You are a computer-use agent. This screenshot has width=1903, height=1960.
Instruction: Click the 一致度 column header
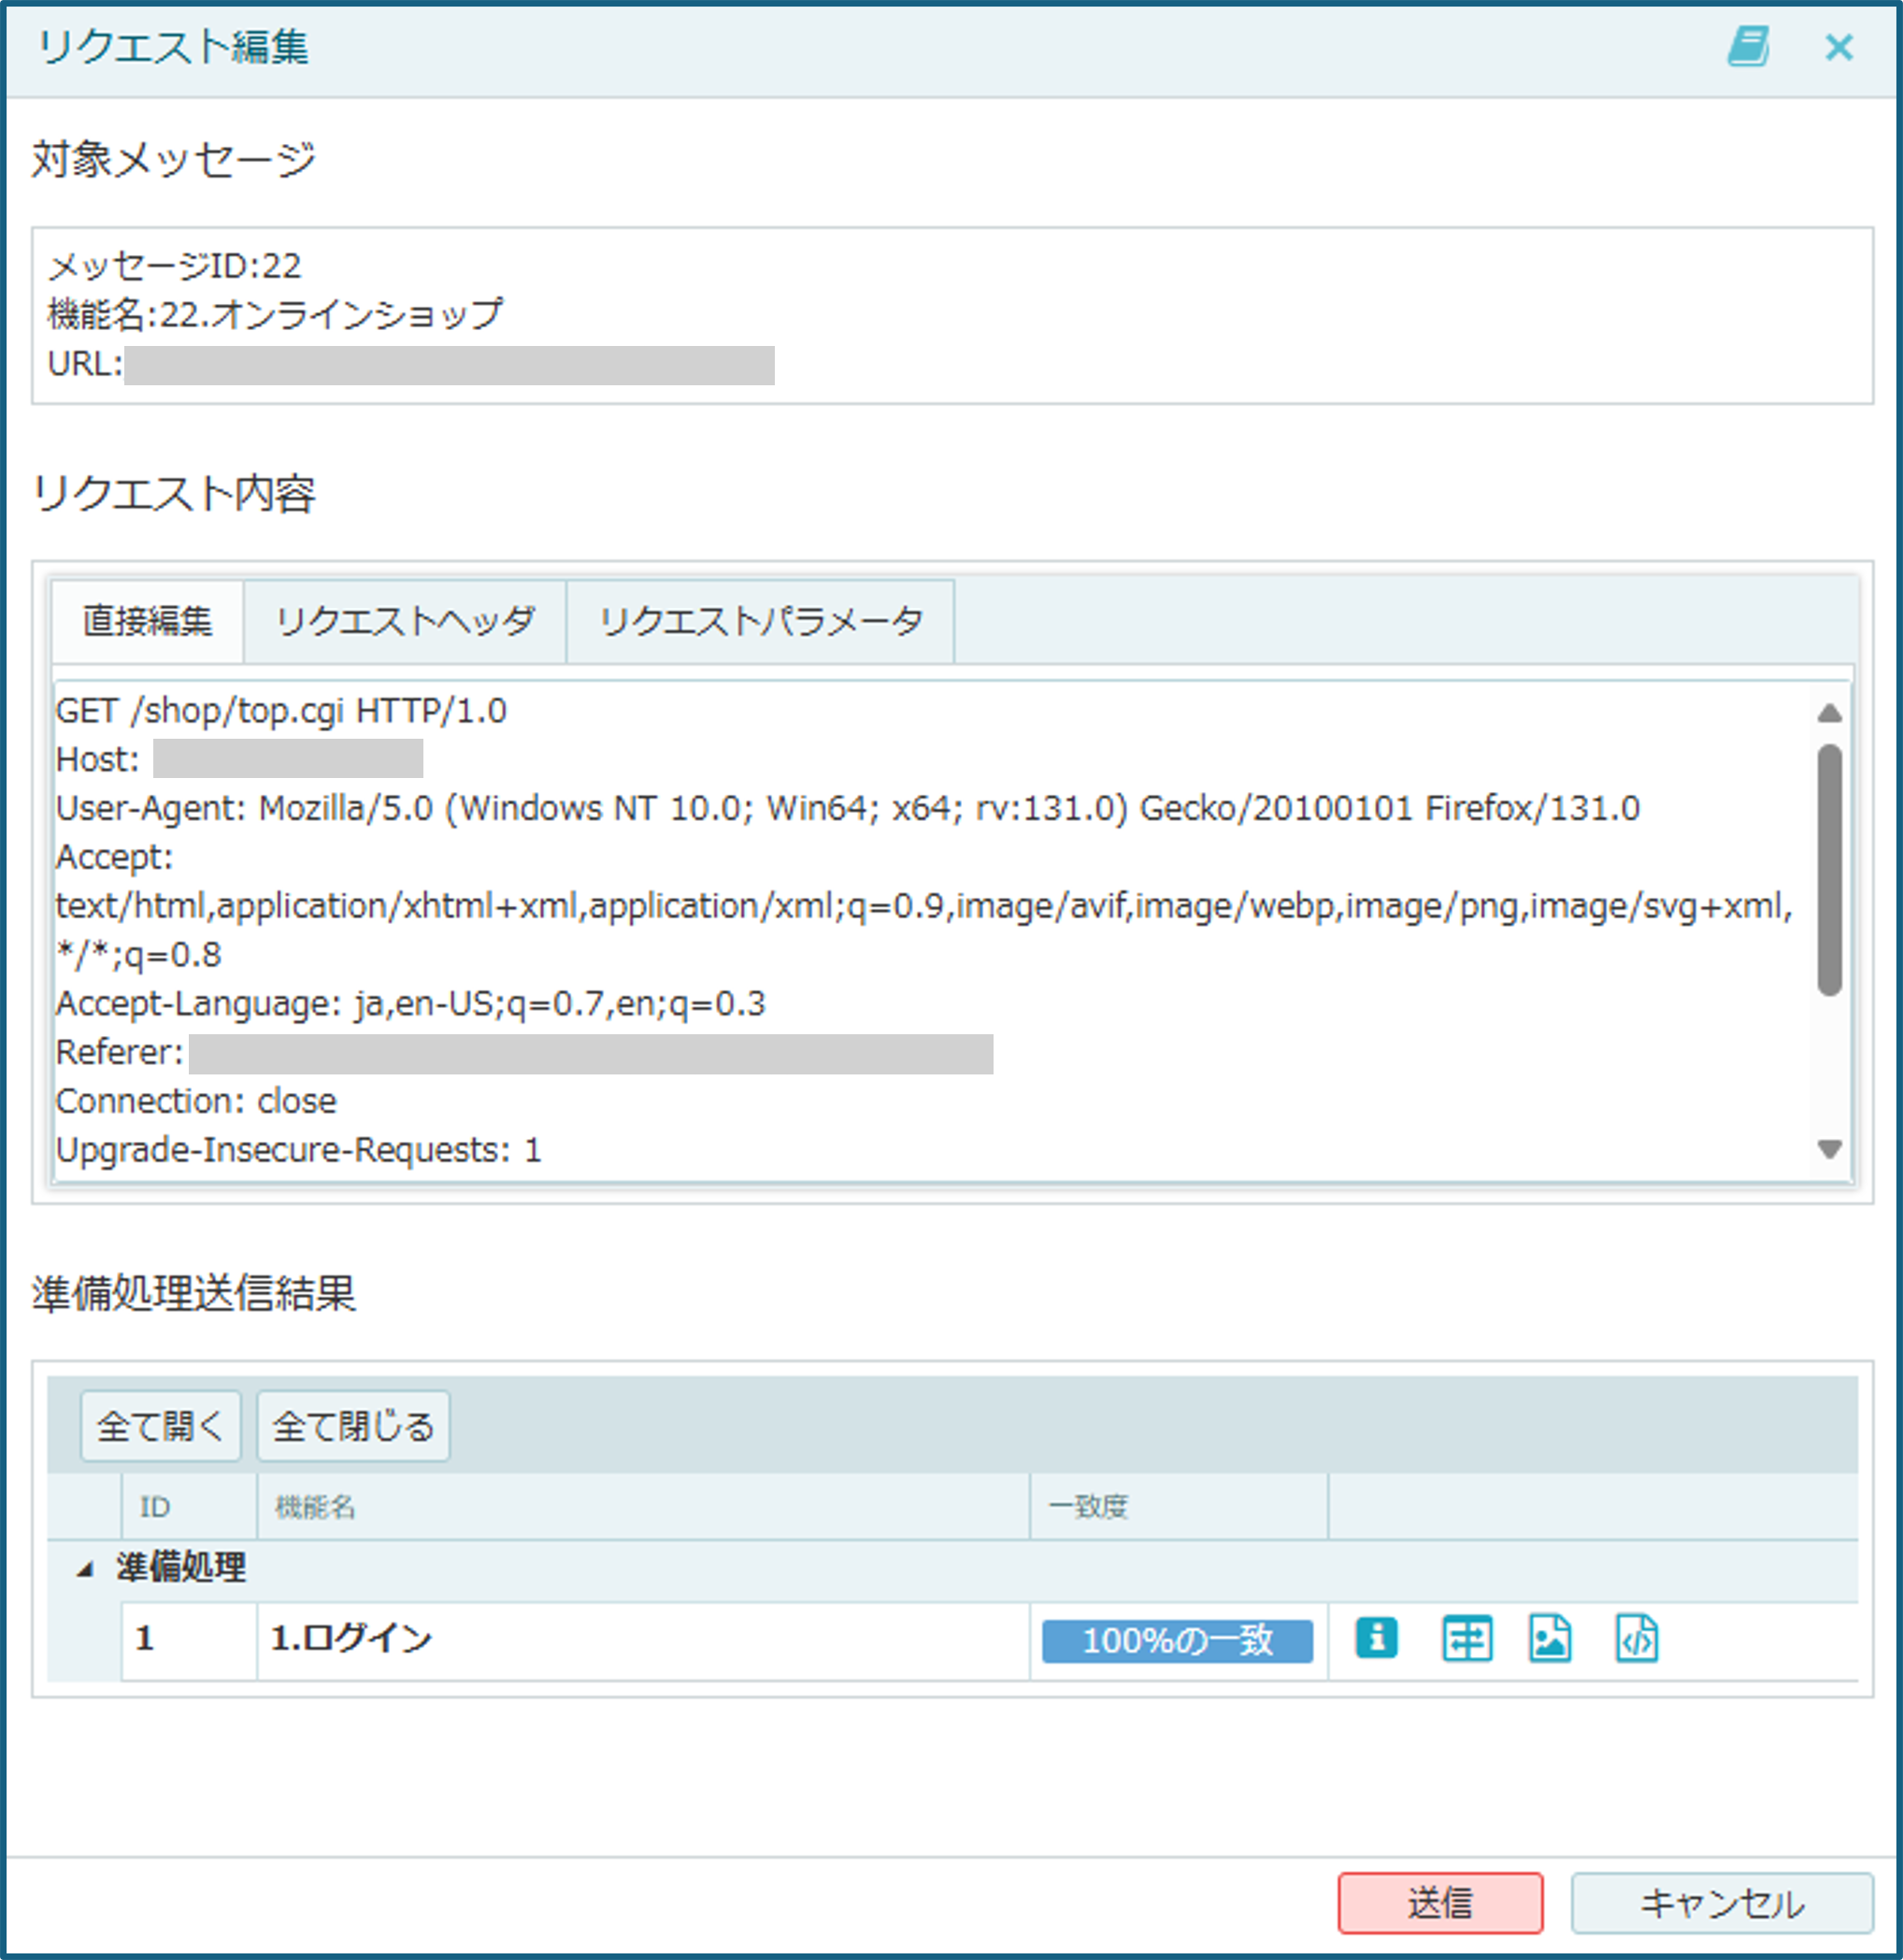pyautogui.click(x=1180, y=1506)
